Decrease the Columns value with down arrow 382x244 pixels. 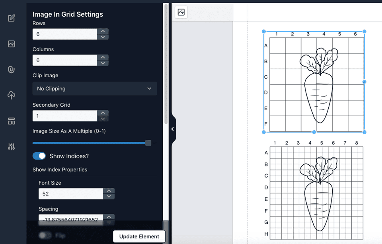pyautogui.click(x=103, y=63)
